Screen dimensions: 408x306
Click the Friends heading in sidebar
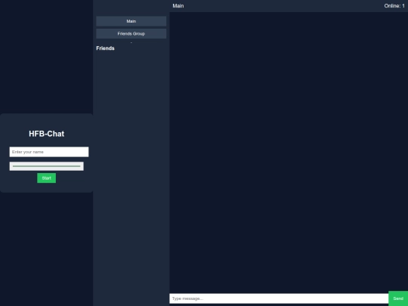105,48
